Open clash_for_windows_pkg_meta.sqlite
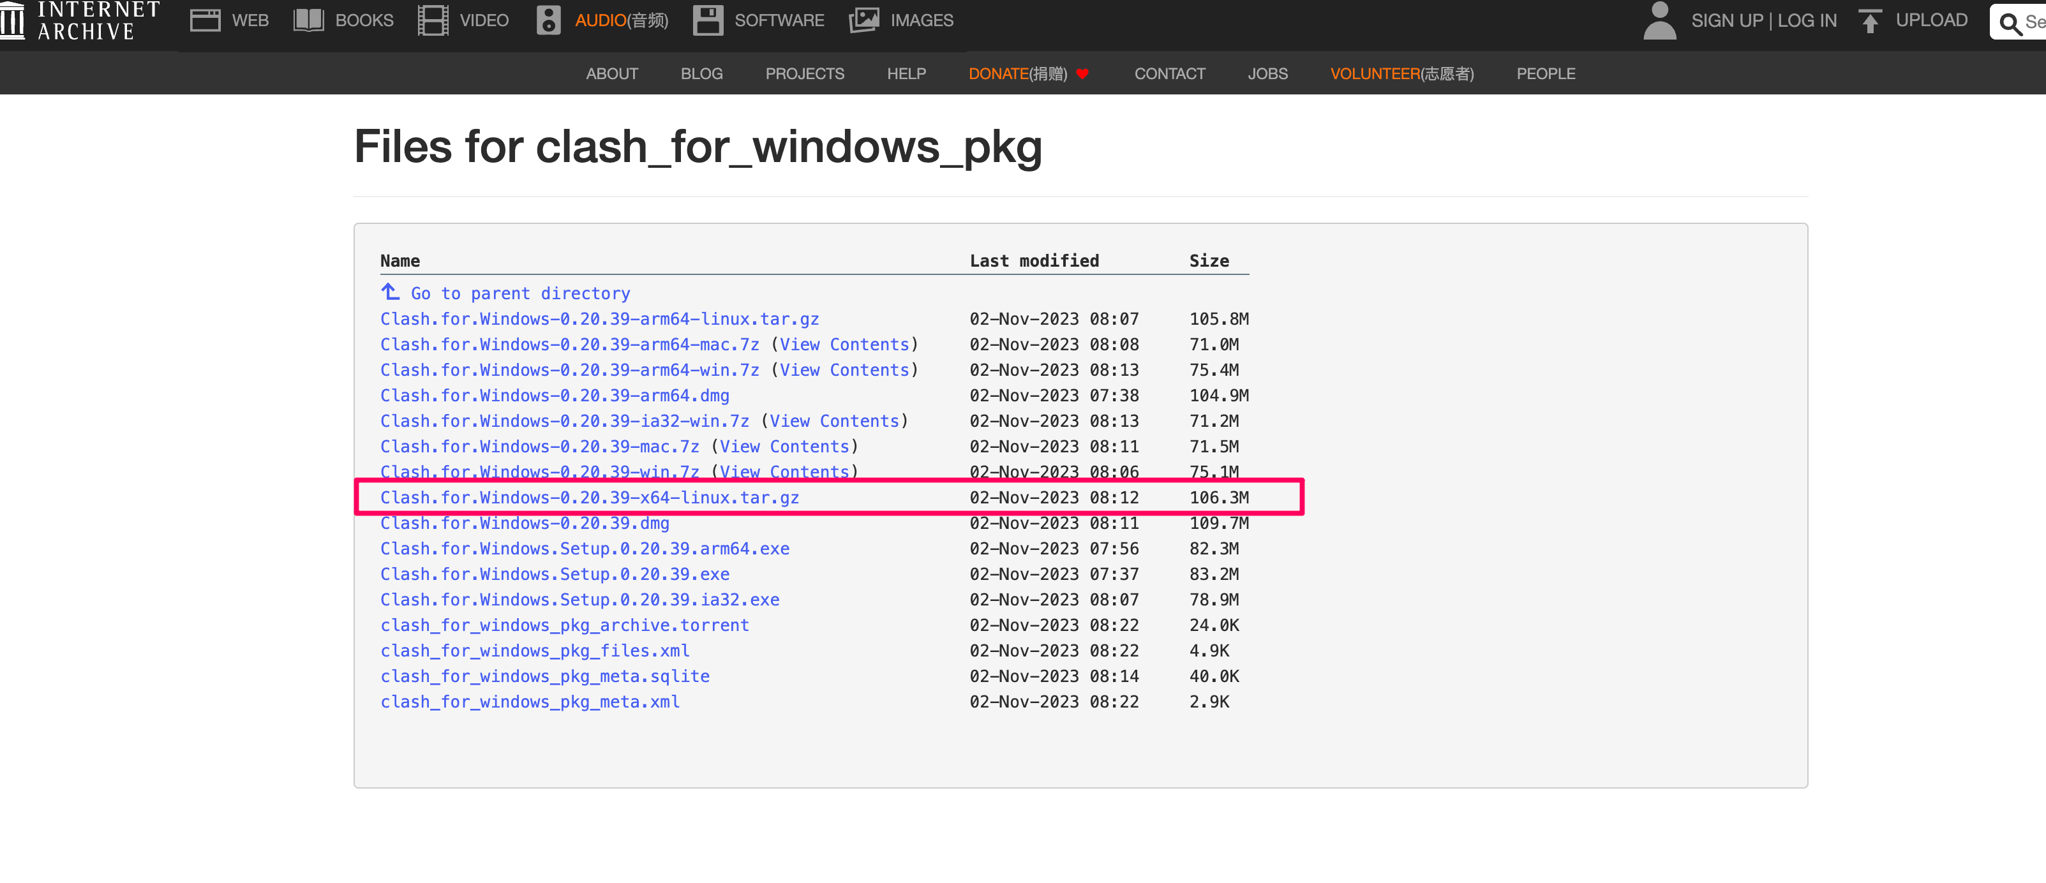Viewport: 2046px width, 883px height. click(x=545, y=676)
